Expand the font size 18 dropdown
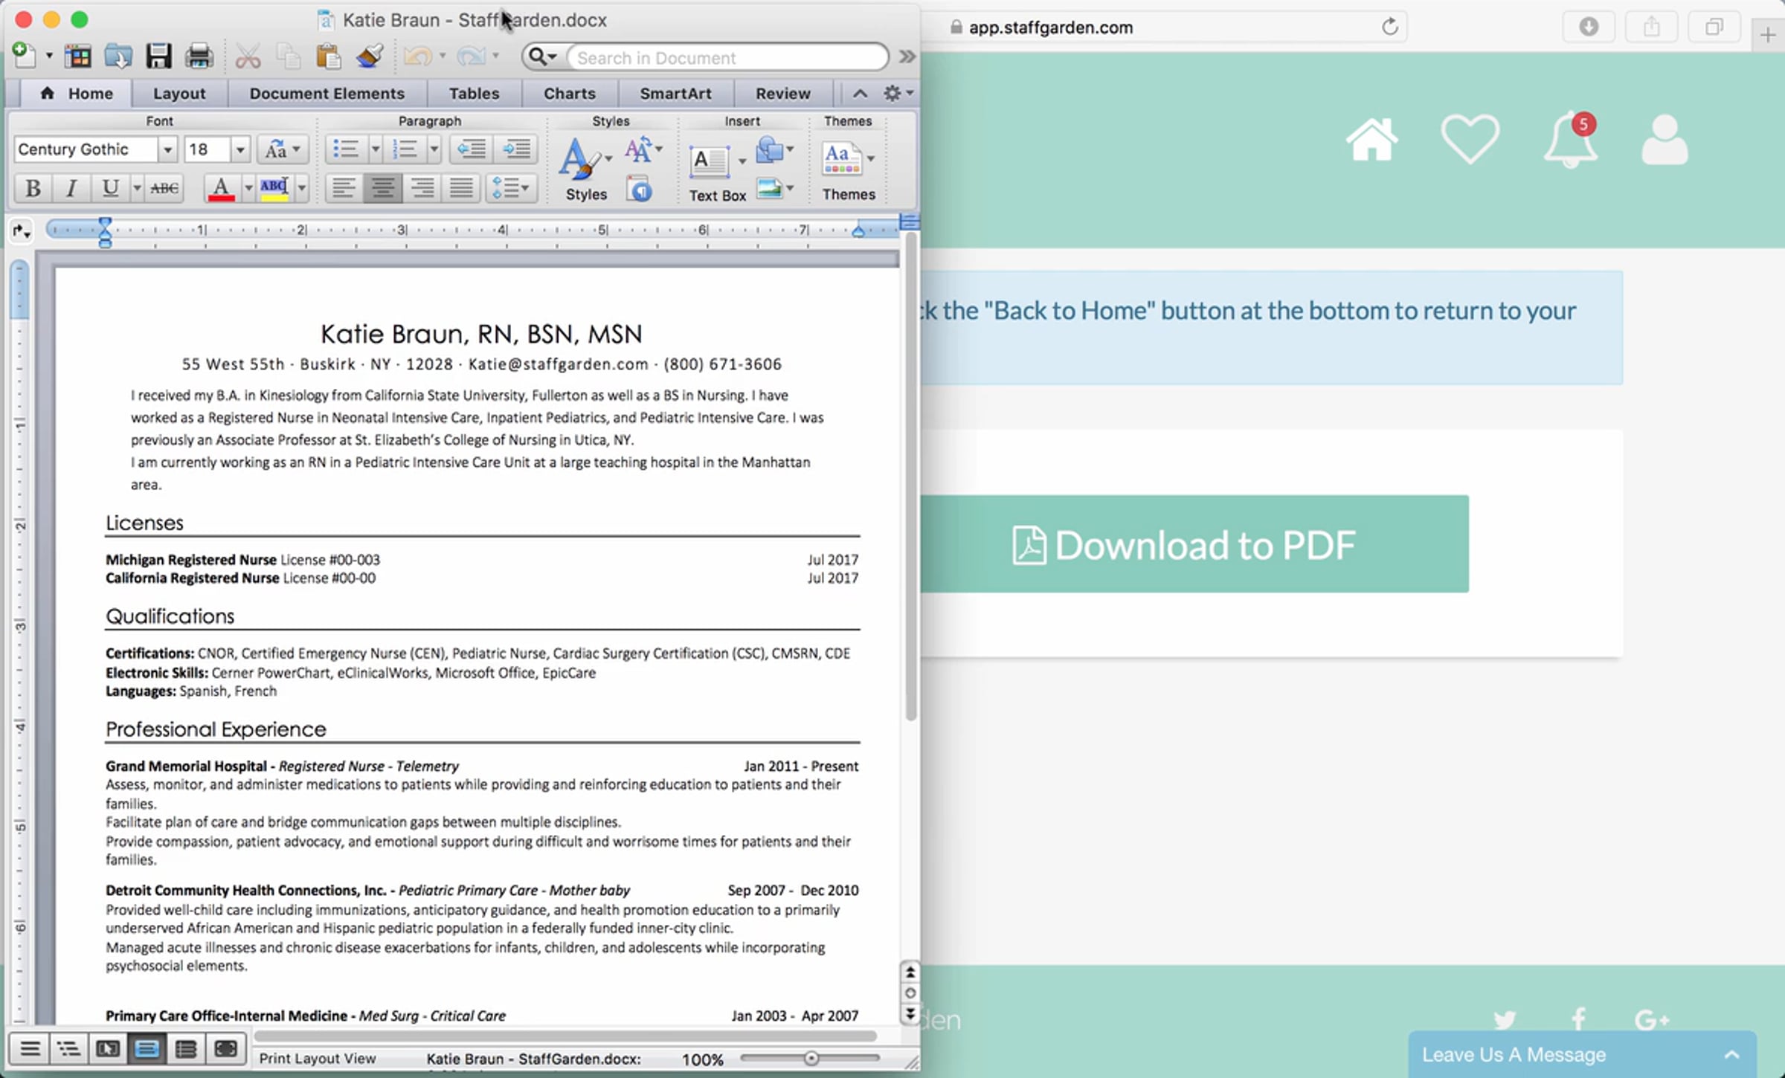 coord(239,149)
